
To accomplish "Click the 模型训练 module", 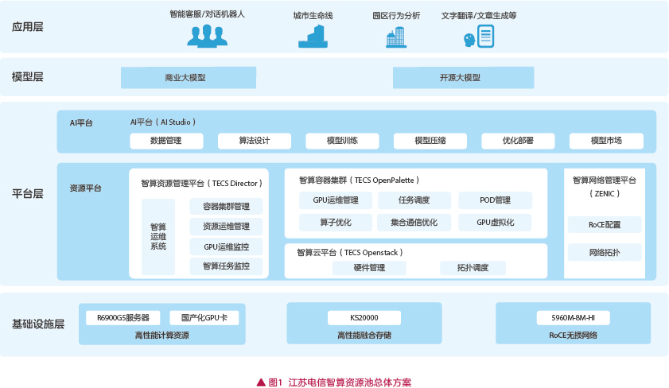I will click(342, 141).
